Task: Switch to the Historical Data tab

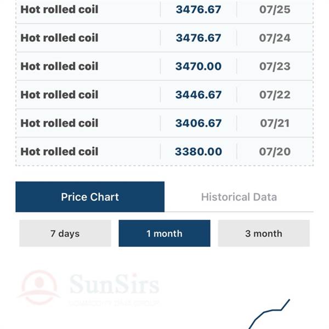Action: coord(239,197)
